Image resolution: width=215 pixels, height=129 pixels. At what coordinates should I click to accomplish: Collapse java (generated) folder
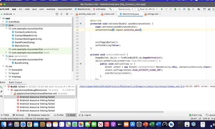[3, 56]
